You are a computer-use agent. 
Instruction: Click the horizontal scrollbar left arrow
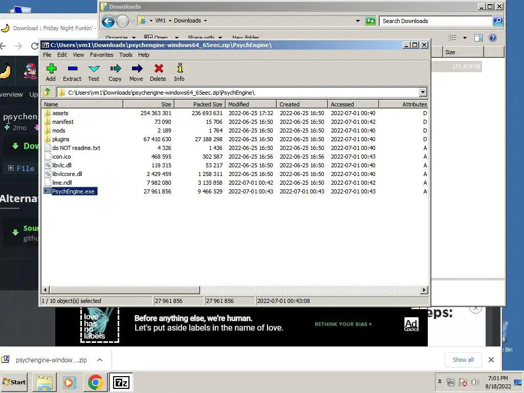click(46, 290)
